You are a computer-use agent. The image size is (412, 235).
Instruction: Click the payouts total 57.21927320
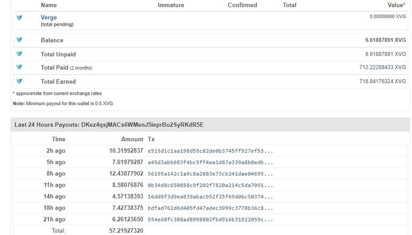click(x=126, y=231)
